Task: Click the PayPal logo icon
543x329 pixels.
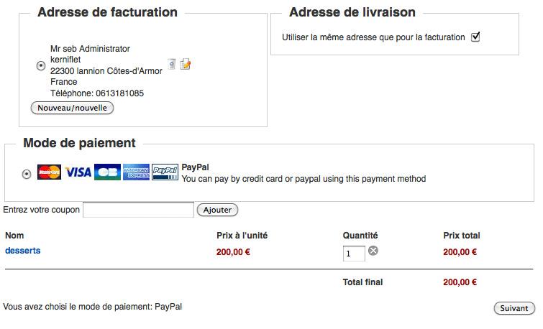Action: coord(165,172)
